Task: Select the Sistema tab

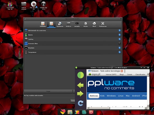Action: tap(51, 24)
